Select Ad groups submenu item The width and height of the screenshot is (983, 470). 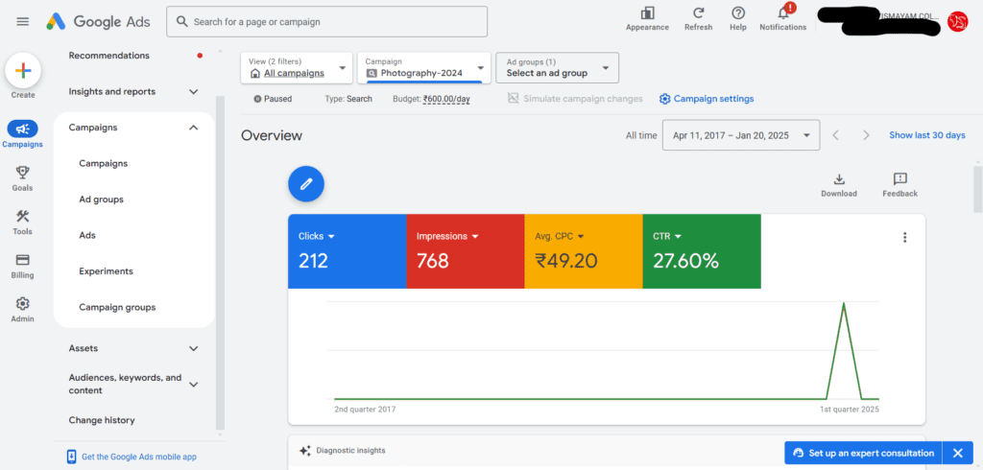pyautogui.click(x=102, y=200)
